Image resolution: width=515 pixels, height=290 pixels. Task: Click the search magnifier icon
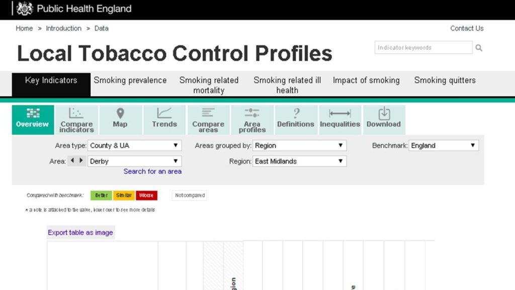click(479, 47)
